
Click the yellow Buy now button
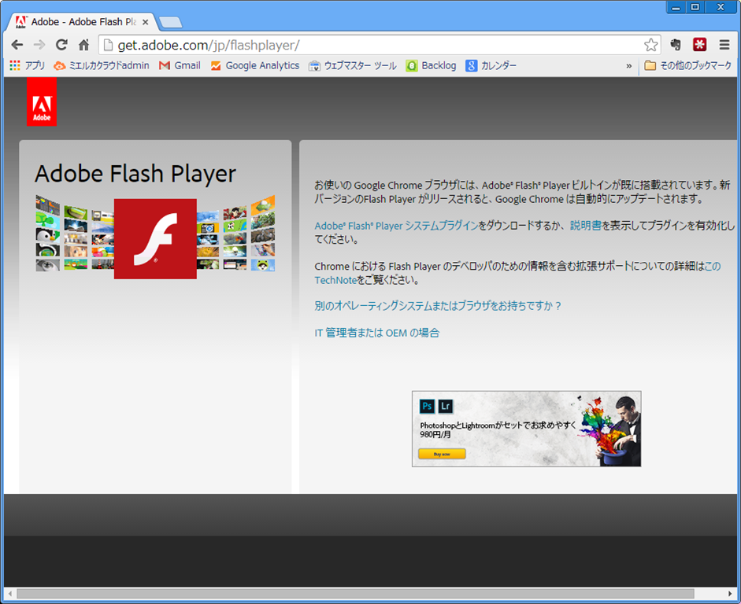[442, 454]
